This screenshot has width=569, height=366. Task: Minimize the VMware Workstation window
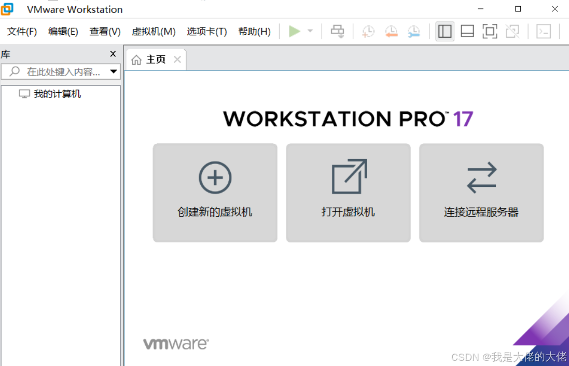[480, 9]
